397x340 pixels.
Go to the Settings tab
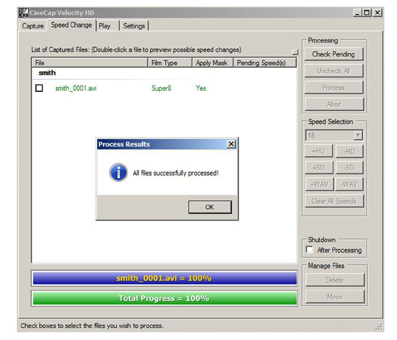134,26
